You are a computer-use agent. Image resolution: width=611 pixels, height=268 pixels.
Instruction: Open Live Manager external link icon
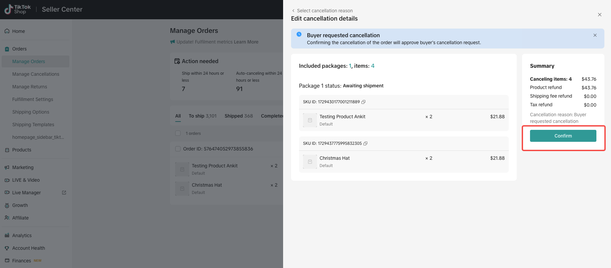click(64, 193)
